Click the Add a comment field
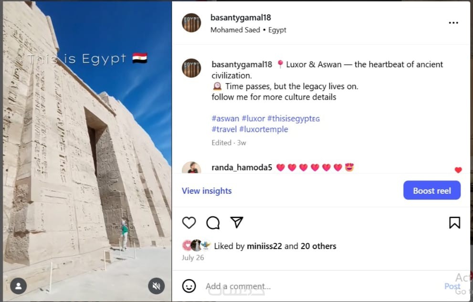Image resolution: width=473 pixels, height=302 pixels. (x=323, y=286)
